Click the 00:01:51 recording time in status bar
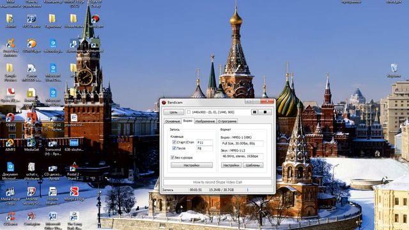Viewport: 409px width, 230px height. pos(196,190)
